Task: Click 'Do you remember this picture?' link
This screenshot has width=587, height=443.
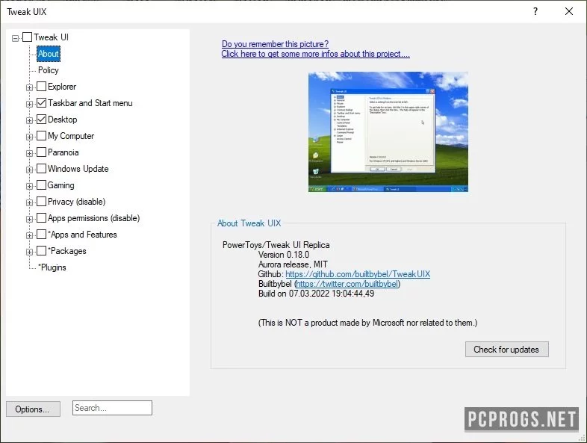Action: pyautogui.click(x=275, y=44)
